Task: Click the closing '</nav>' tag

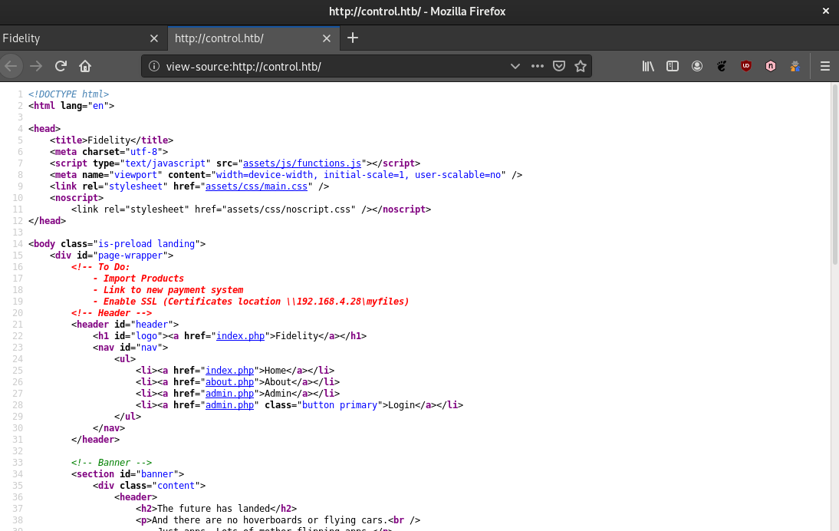Action: click(x=109, y=428)
